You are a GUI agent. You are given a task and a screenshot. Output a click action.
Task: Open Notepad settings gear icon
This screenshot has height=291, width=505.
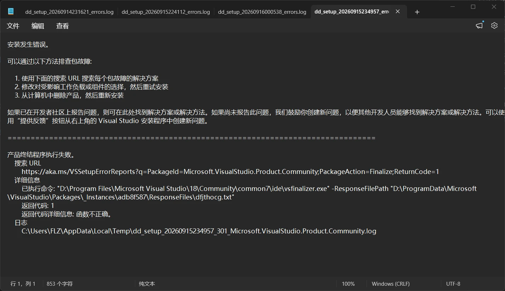coord(494,25)
